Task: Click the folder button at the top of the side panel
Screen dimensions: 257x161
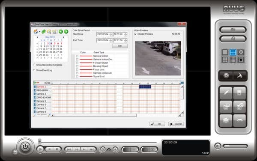Action: click(x=233, y=30)
